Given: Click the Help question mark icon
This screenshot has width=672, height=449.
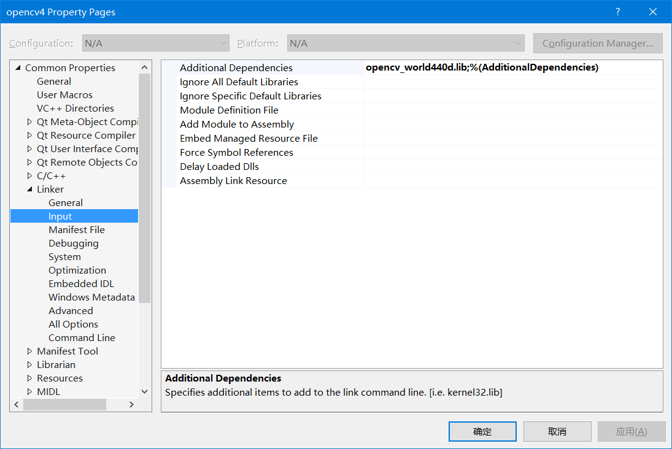Looking at the screenshot, I should pyautogui.click(x=617, y=12).
